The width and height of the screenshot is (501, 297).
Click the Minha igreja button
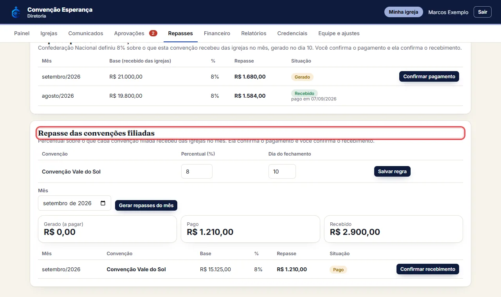click(404, 12)
